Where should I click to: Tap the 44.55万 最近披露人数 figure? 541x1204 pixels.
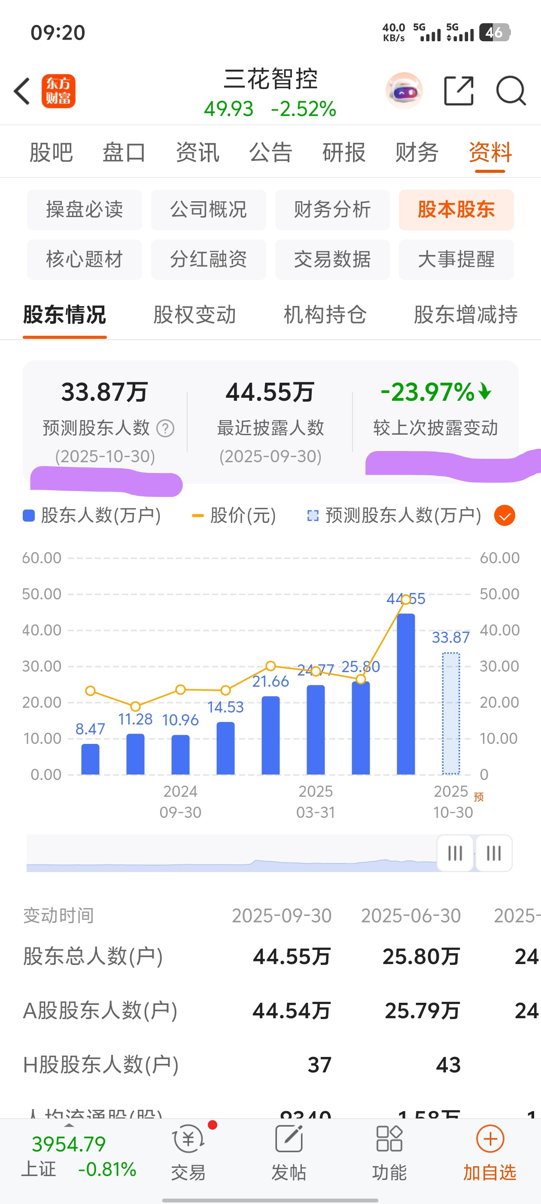(x=270, y=392)
